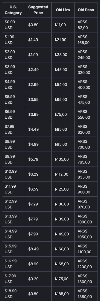Click the ARS$ 900,00 peso cell

click(x=86, y=189)
